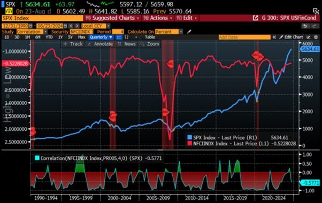Shift the date range backward with the left arrow

pyautogui.click(x=71, y=26)
